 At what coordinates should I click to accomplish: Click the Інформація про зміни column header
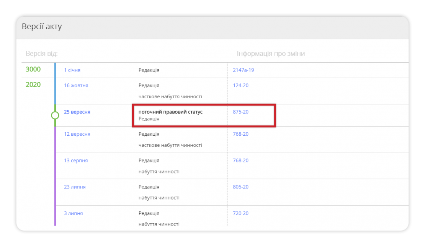click(x=270, y=54)
